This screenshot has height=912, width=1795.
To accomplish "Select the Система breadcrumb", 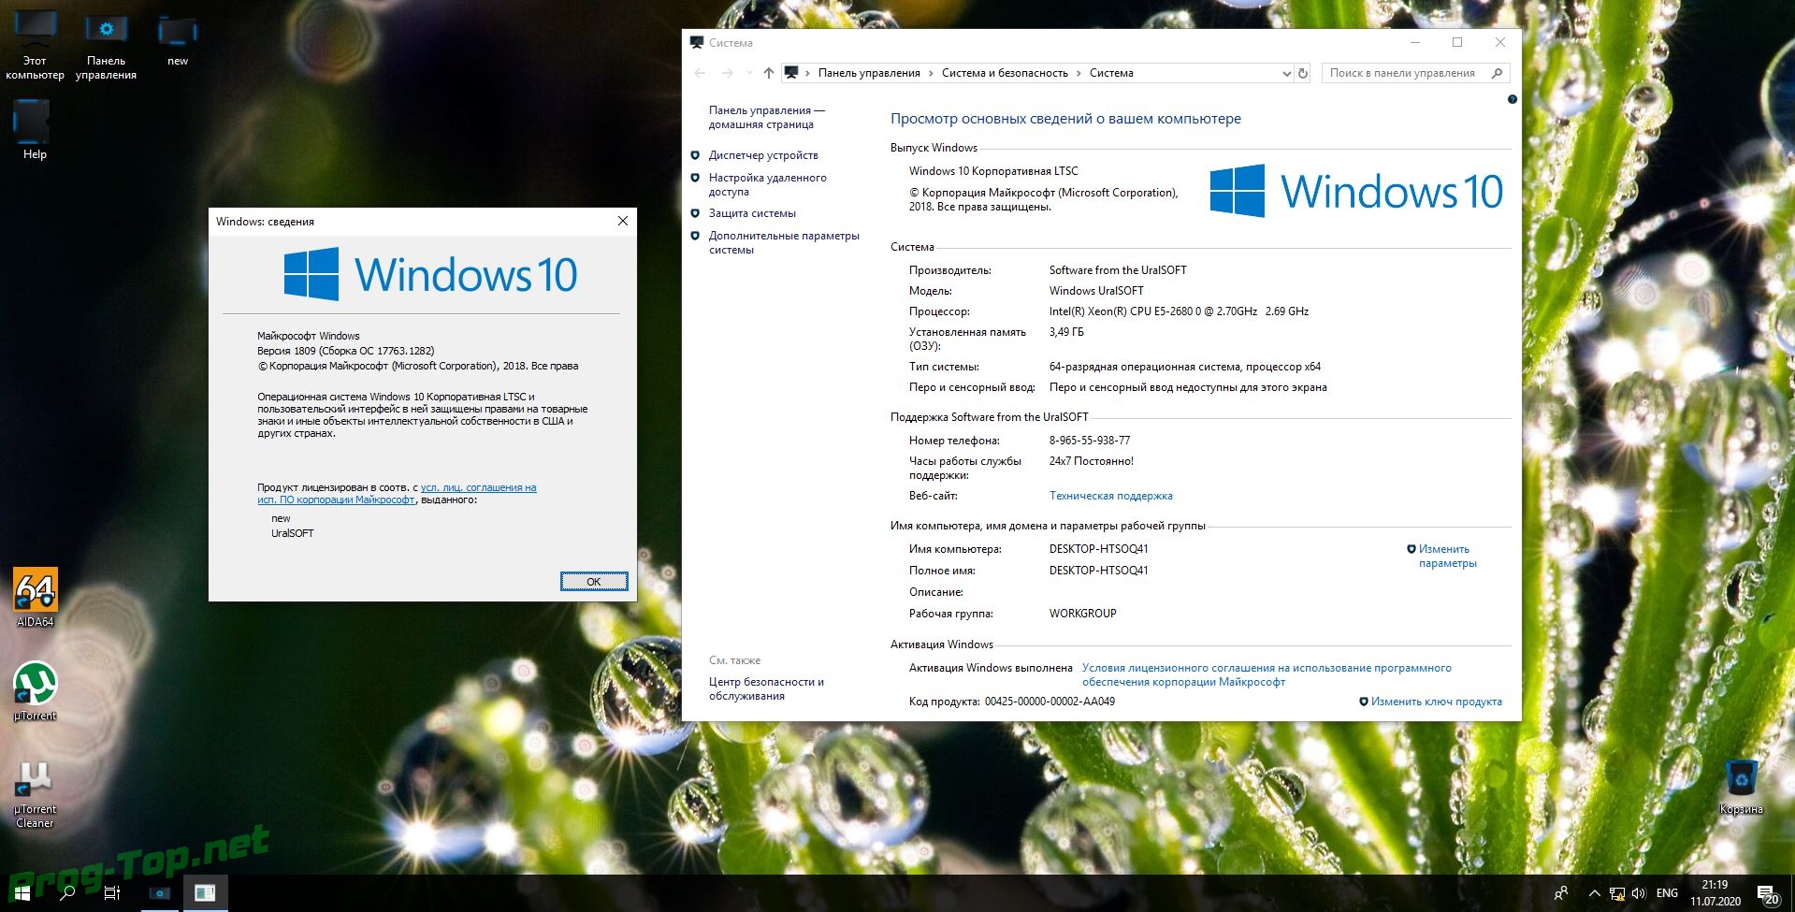I will (x=1111, y=73).
